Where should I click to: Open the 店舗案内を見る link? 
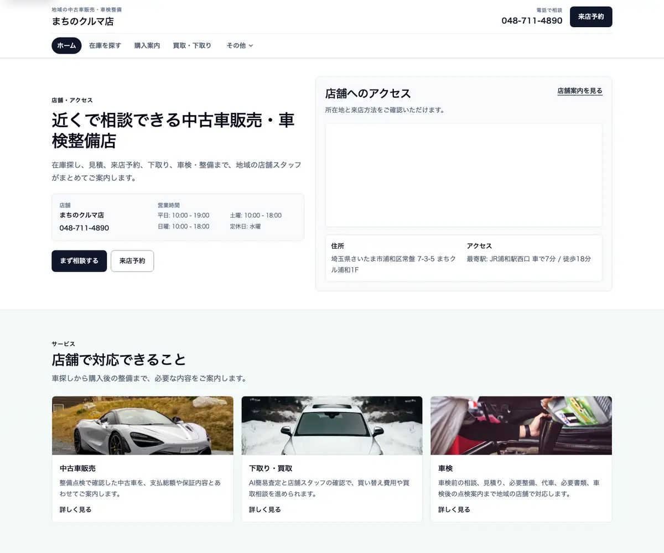tap(580, 91)
